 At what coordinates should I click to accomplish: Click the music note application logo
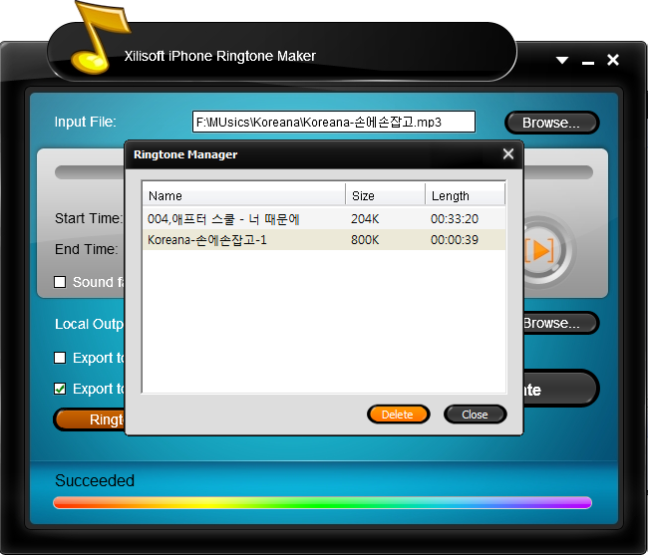(x=99, y=38)
